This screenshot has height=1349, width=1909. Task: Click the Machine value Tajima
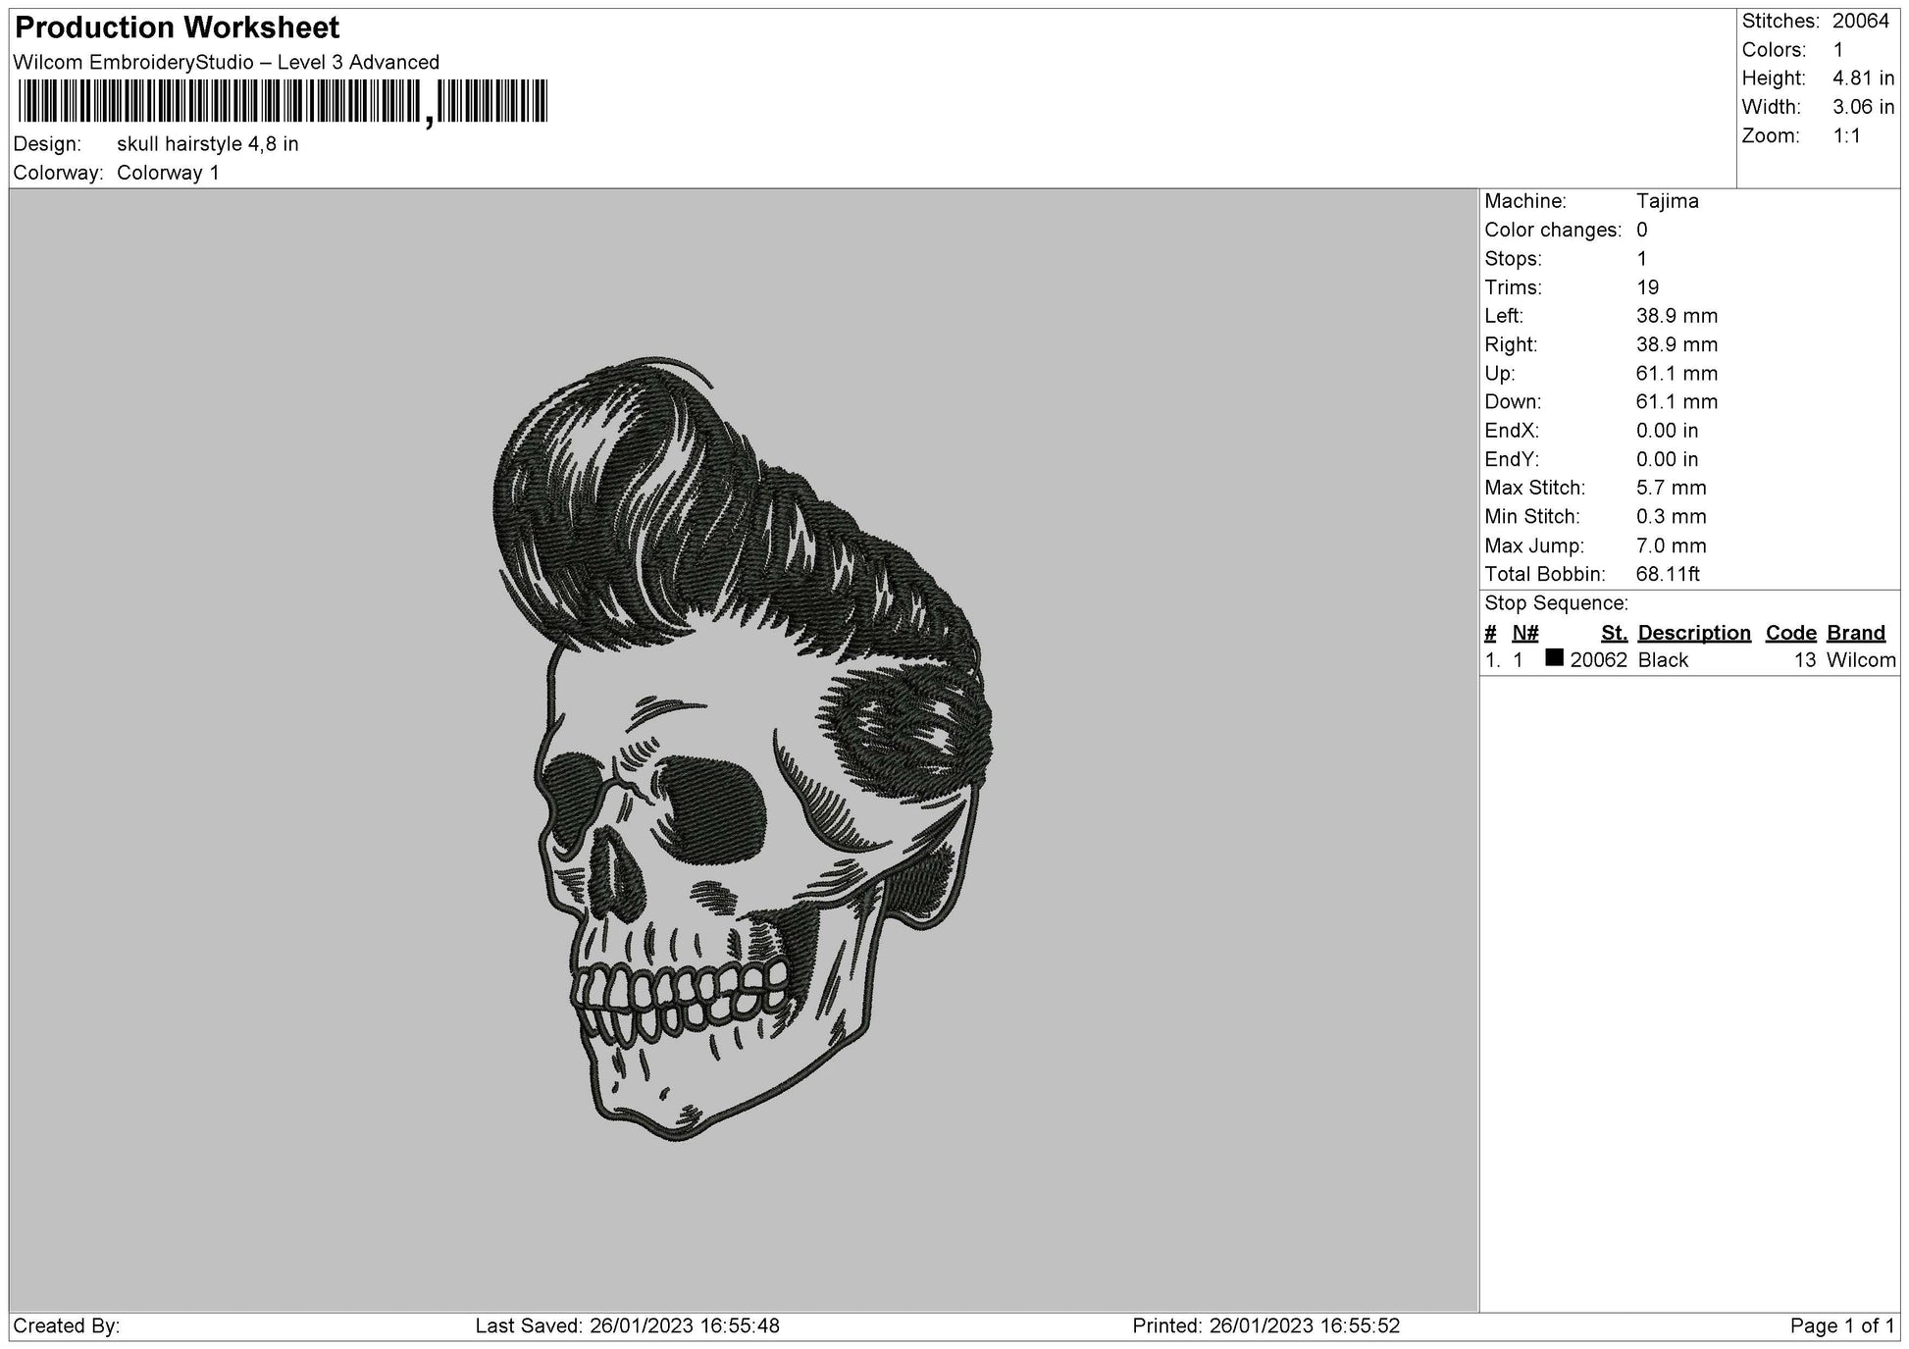(x=1667, y=201)
